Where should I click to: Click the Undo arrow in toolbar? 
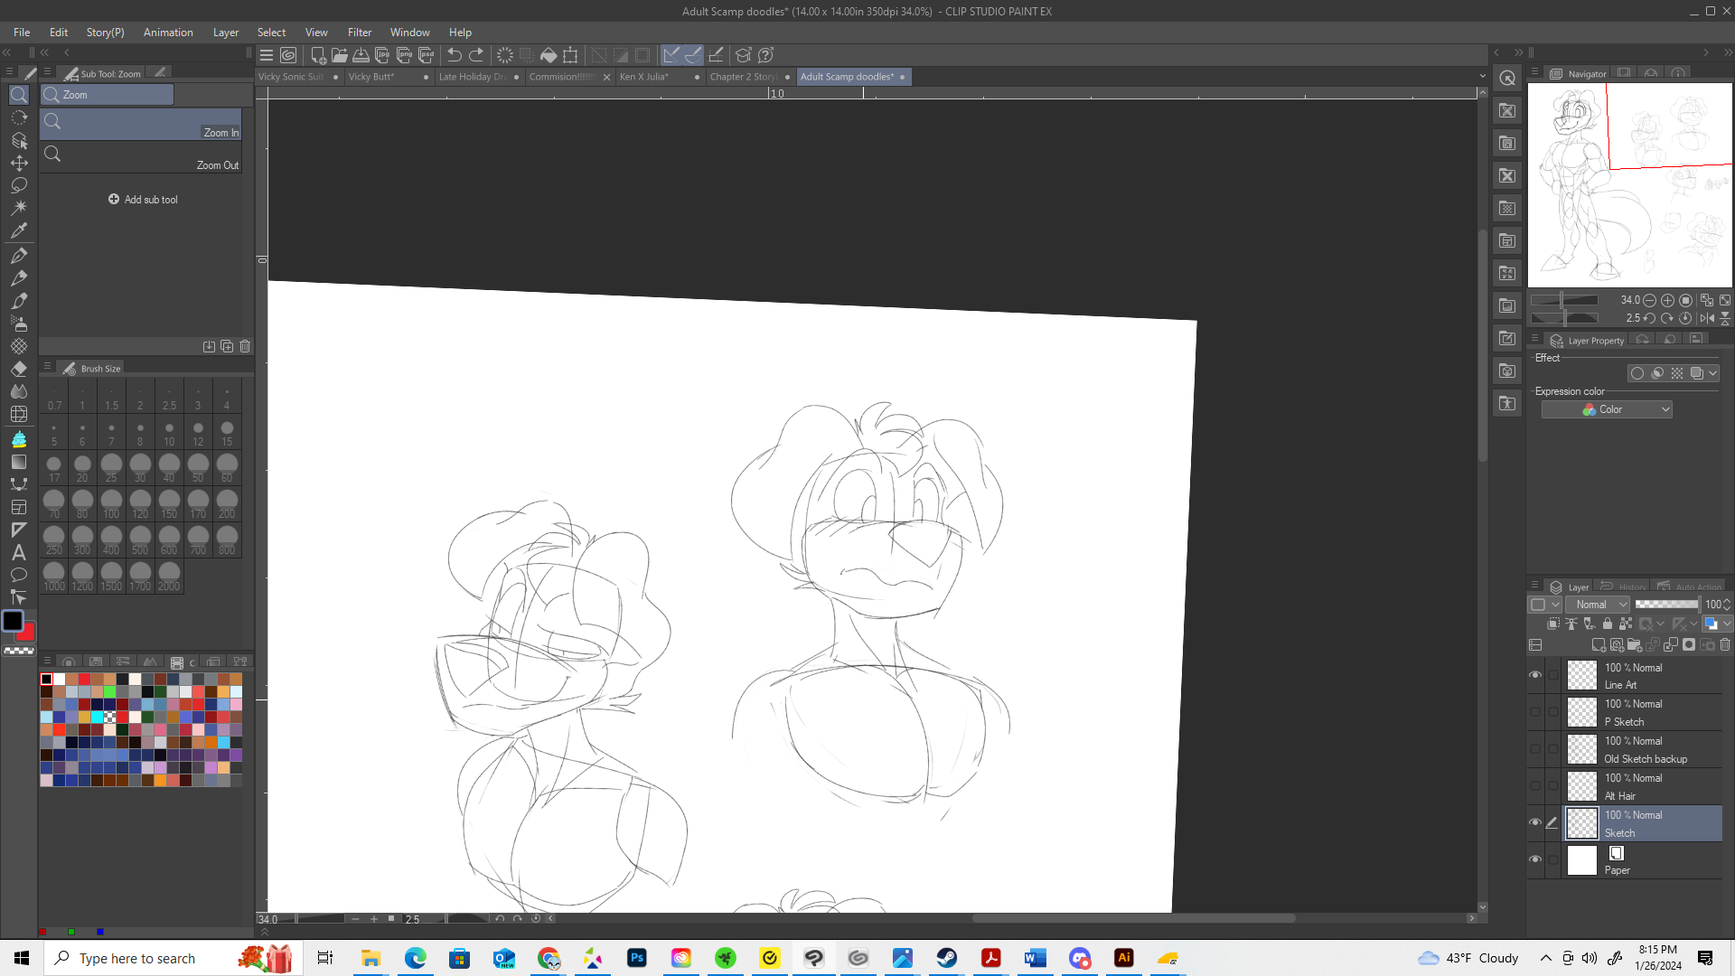[455, 55]
